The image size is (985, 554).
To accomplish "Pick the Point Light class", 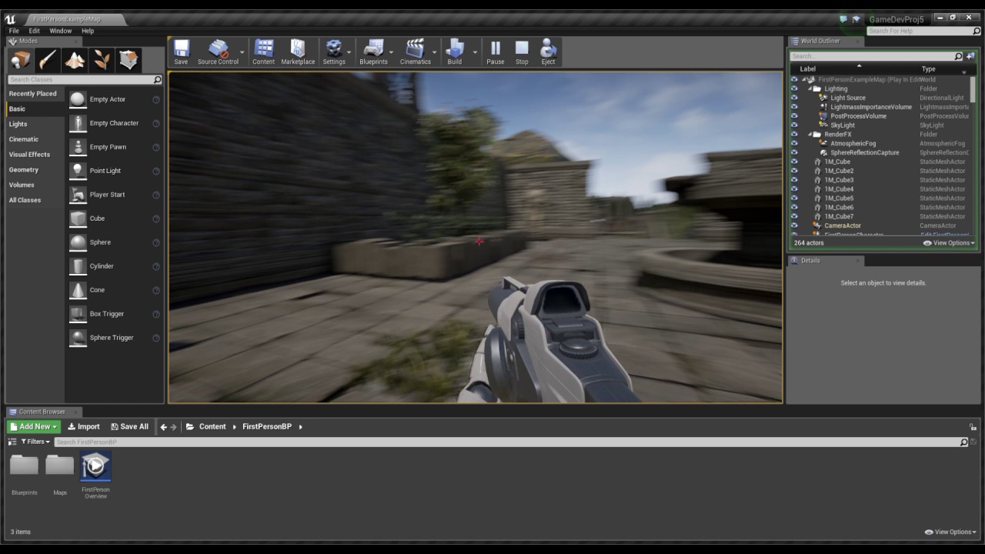I will [x=114, y=171].
